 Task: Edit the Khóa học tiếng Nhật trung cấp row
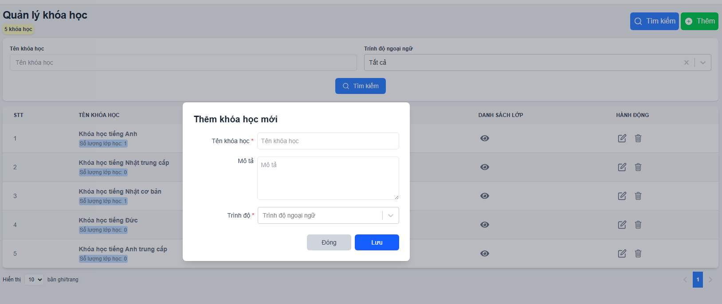622,167
